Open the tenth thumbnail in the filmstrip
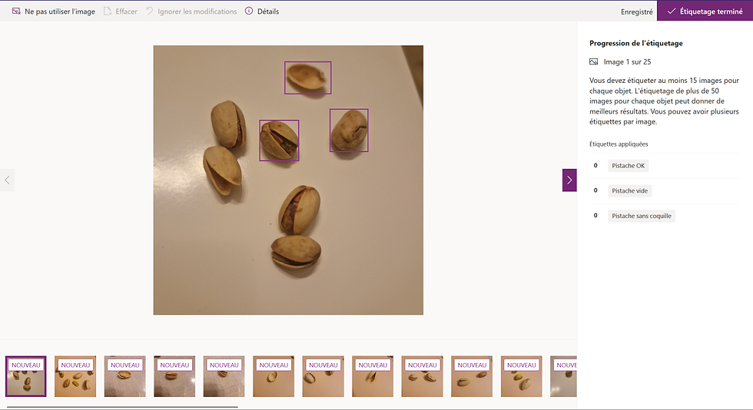The image size is (753, 410). [472, 376]
